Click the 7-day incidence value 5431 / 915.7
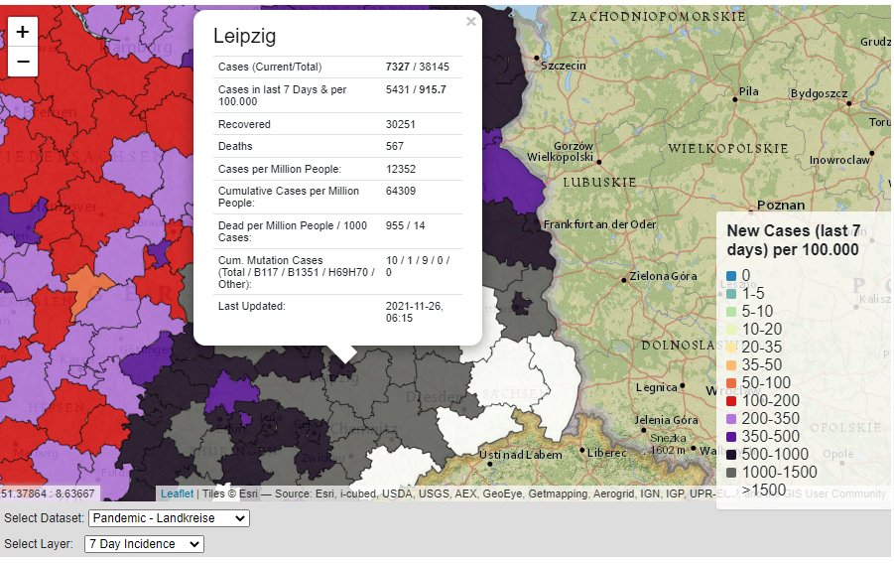Viewport: 894px width, 563px height. coord(416,89)
